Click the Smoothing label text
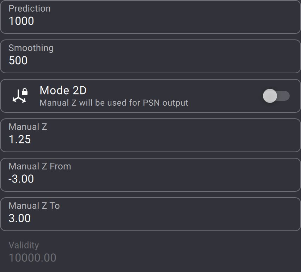The image size is (301, 272). pos(31,48)
